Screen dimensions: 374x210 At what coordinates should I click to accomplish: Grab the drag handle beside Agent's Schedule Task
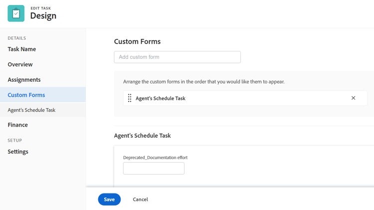pos(130,98)
